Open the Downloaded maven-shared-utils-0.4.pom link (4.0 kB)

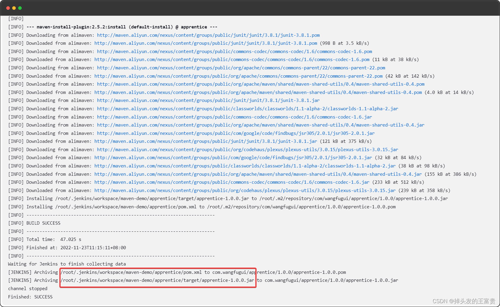258,92
